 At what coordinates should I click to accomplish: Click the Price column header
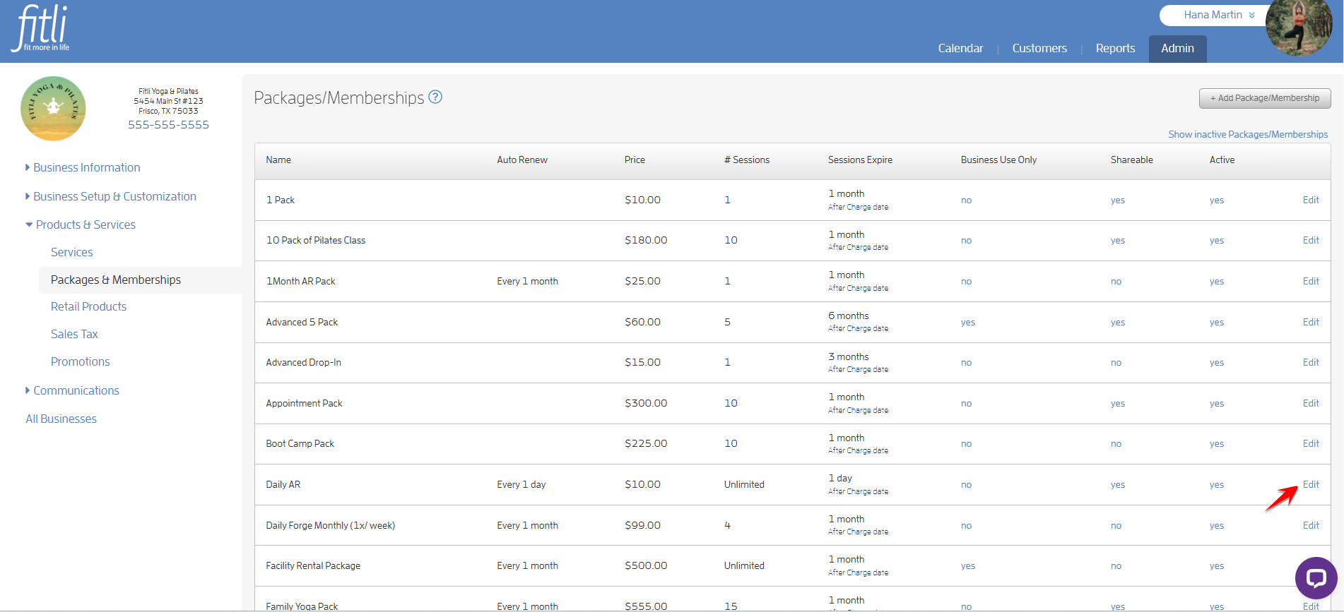click(635, 160)
